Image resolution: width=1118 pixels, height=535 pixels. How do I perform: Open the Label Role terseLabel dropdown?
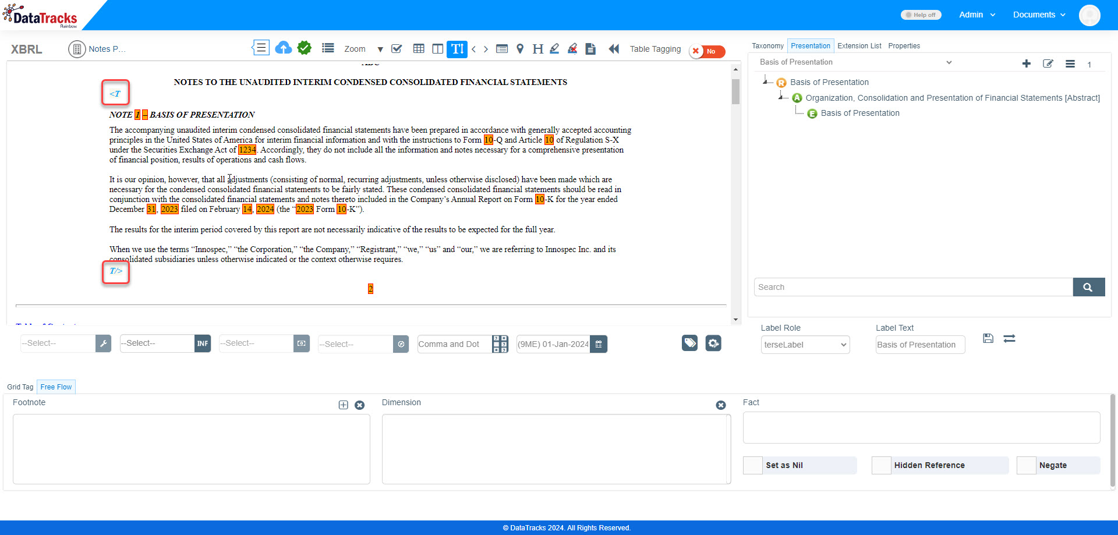[805, 345]
